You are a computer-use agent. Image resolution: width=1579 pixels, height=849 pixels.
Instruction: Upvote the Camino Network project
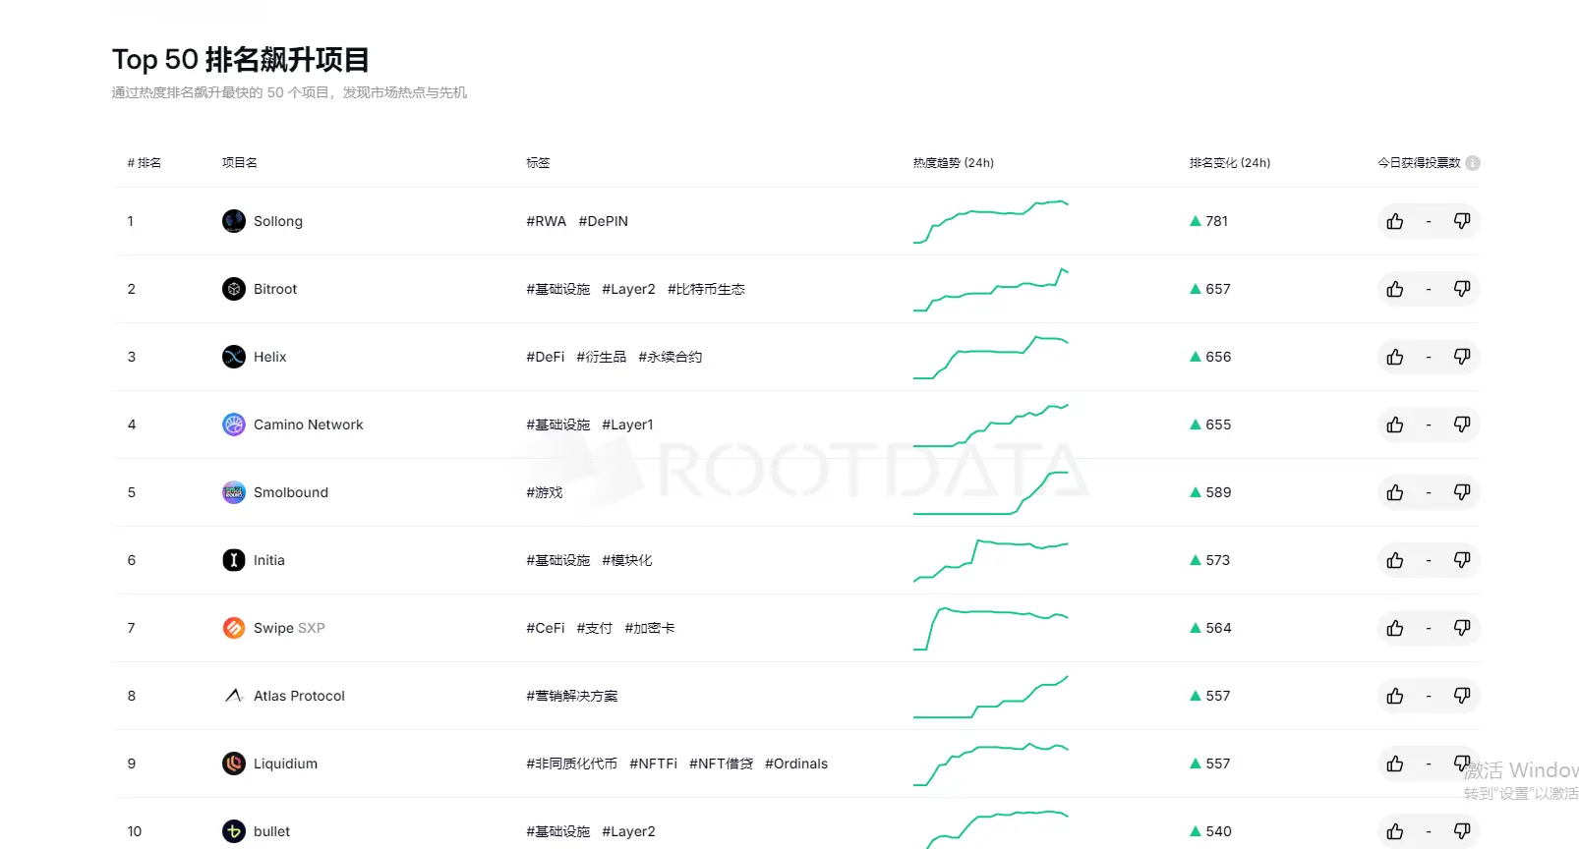coord(1395,424)
